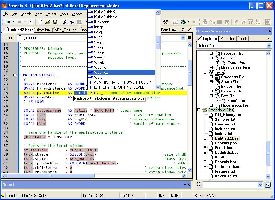275x200 pixels.
Task: Click the Cut scissors icon
Action: click(65, 22)
